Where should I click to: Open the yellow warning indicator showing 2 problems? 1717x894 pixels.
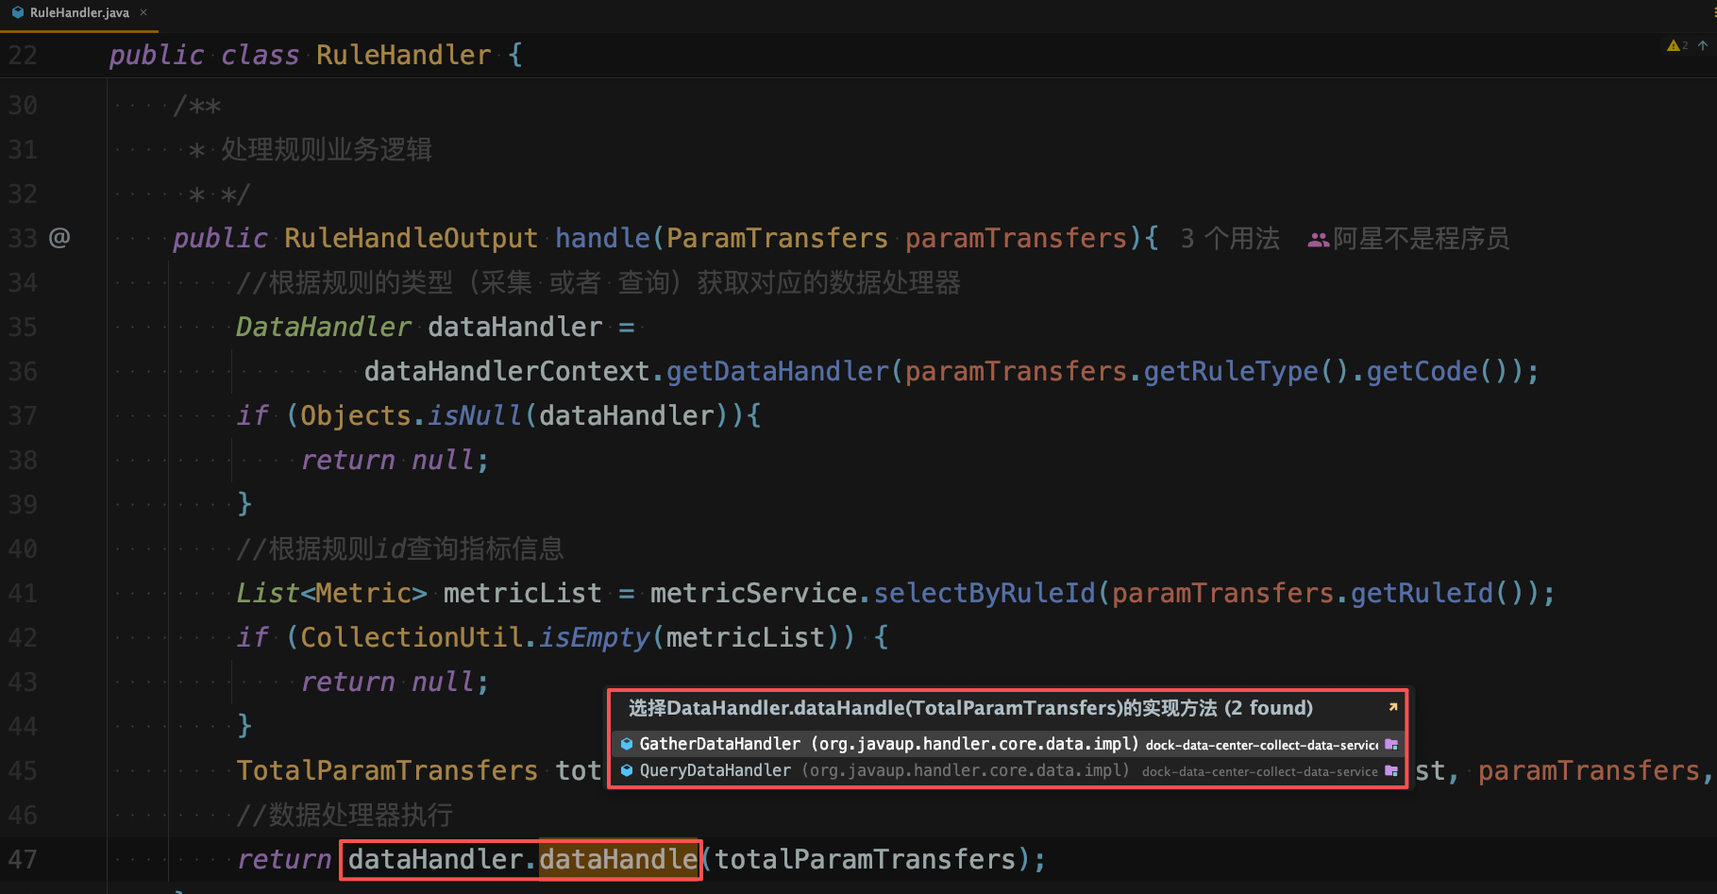point(1676,45)
